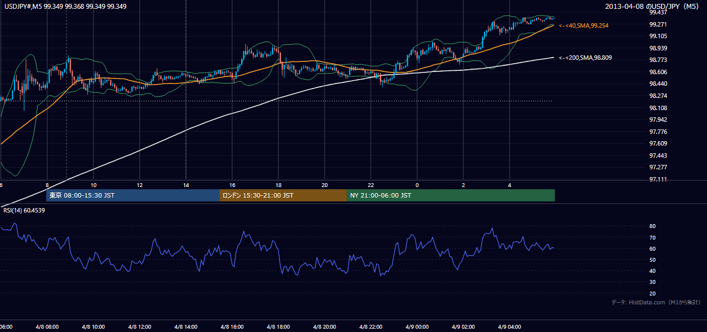The height and width of the screenshot is (332, 707).
Task: Click price axis value 97.609
Action: (658, 143)
